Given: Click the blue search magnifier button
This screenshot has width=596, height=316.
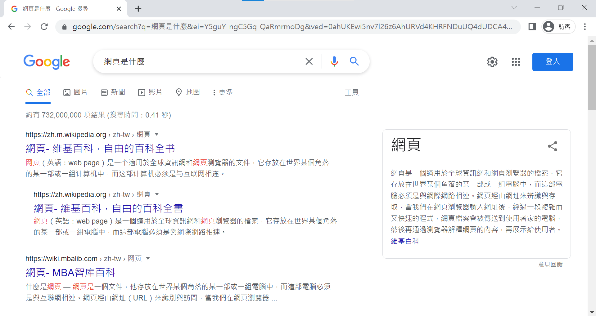Looking at the screenshot, I should point(354,61).
